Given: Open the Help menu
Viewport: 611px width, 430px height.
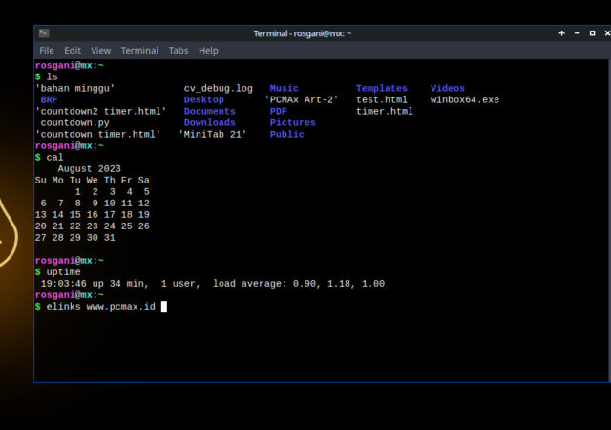Looking at the screenshot, I should click(x=208, y=51).
